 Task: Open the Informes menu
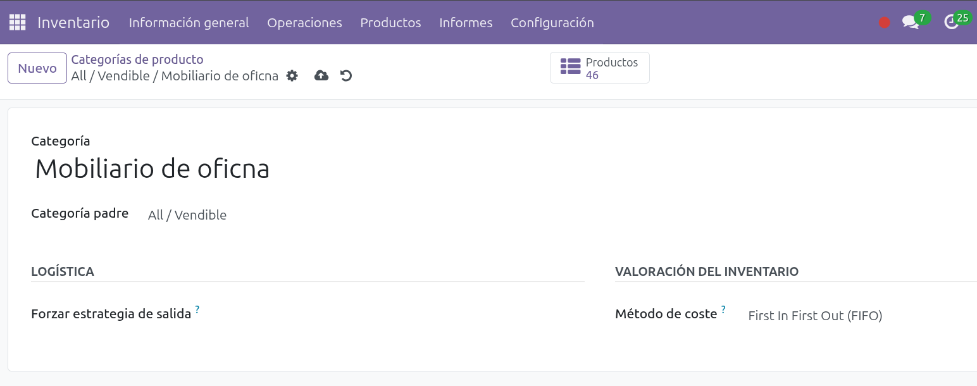pyautogui.click(x=466, y=23)
